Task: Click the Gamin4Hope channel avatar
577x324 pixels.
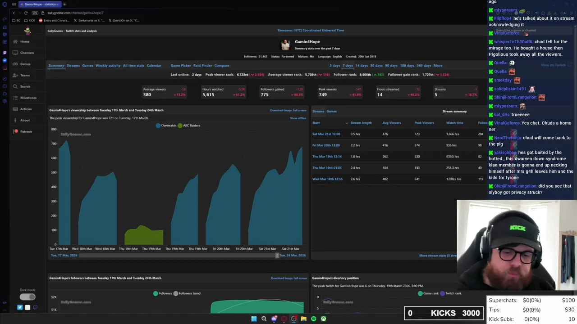Action: tap(285, 45)
